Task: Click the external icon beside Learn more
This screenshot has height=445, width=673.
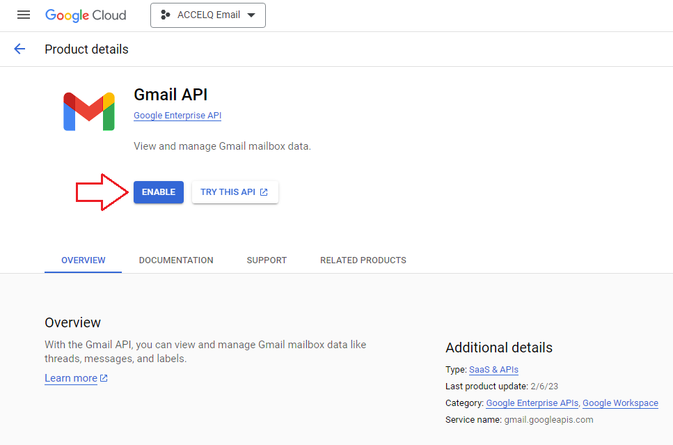Action: coord(104,378)
